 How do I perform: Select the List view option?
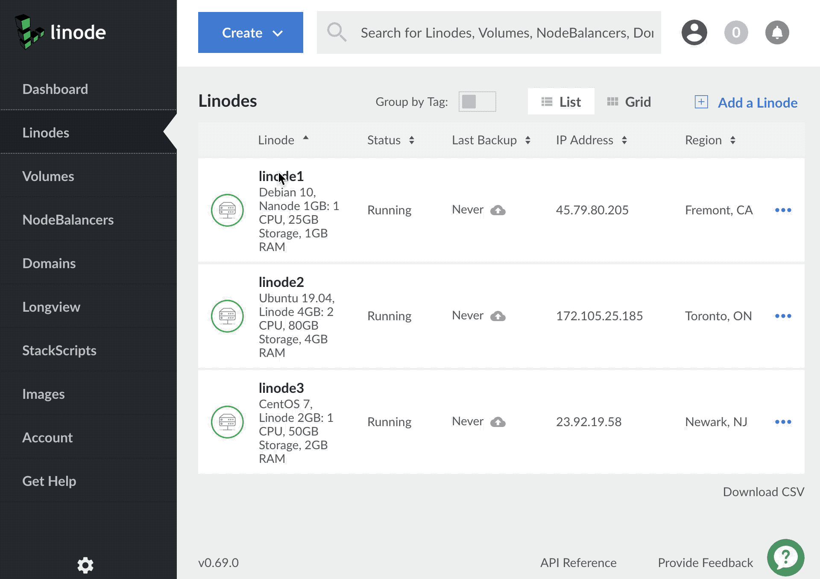tap(561, 102)
